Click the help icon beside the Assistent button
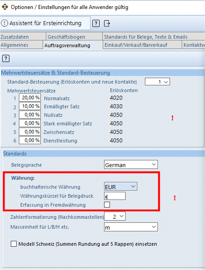Image resolution: width=205 pixels, height=270 pixels. (96, 23)
